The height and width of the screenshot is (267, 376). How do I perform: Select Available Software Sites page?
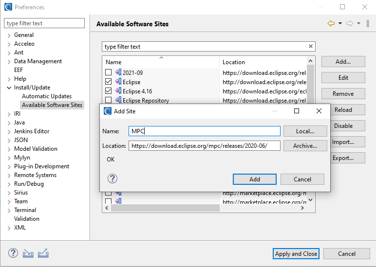click(52, 105)
